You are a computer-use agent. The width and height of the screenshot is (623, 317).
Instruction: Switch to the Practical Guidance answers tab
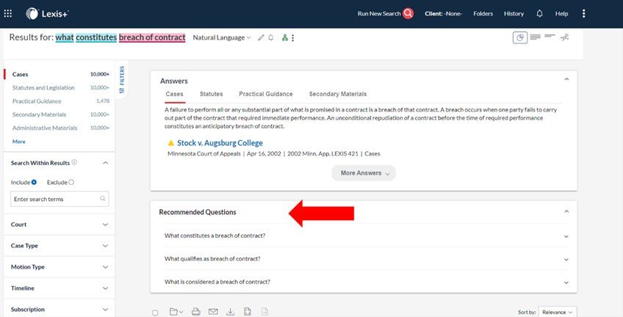point(266,94)
